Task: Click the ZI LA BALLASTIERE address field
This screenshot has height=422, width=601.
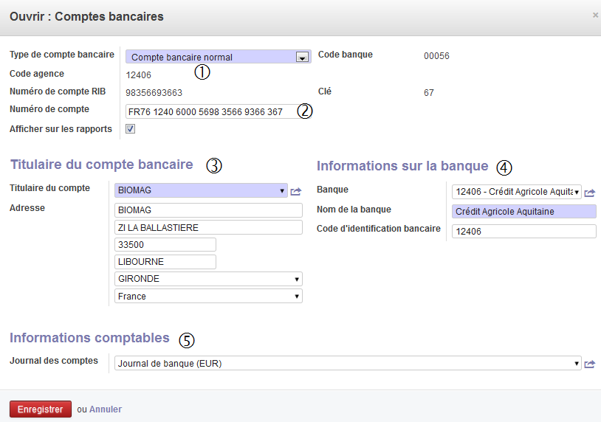Action: tap(208, 227)
